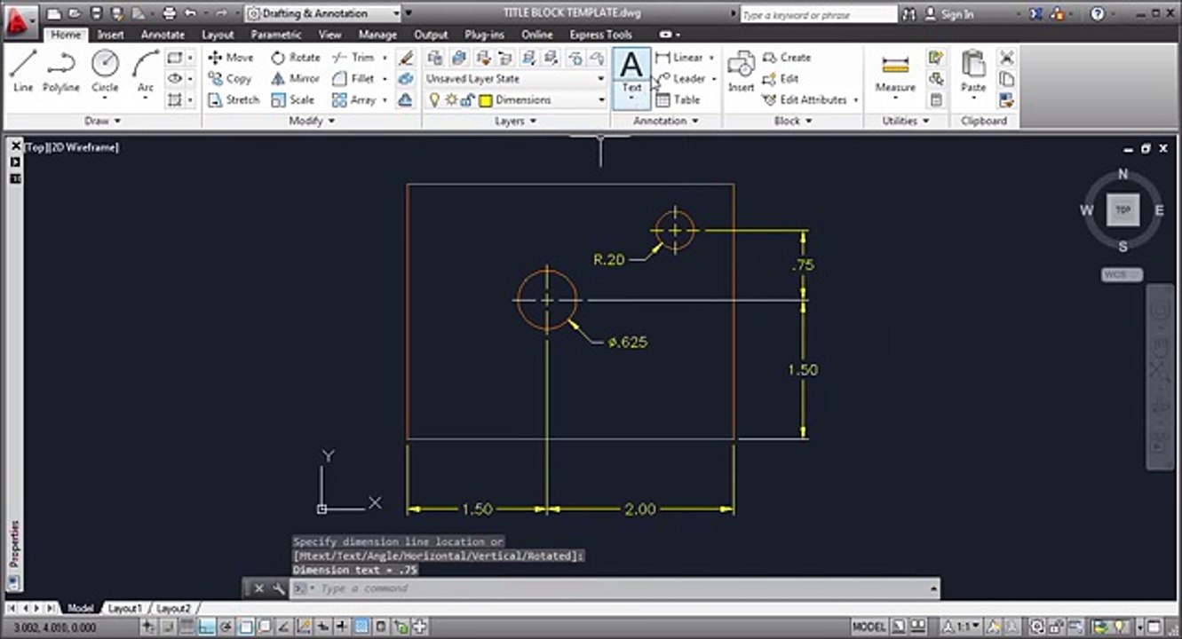Expand the Modify panel
The width and height of the screenshot is (1182, 639).
click(313, 121)
